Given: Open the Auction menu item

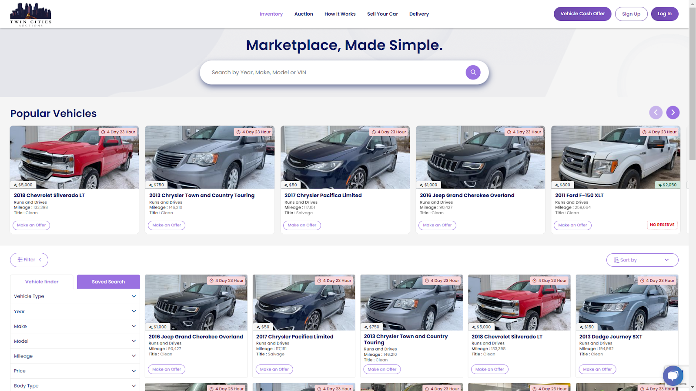Looking at the screenshot, I should (304, 14).
